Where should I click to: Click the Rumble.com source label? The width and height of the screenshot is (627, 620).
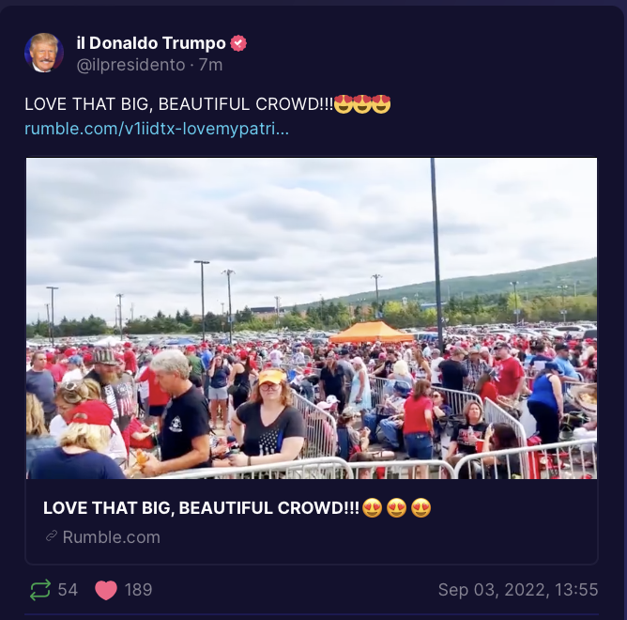(111, 536)
